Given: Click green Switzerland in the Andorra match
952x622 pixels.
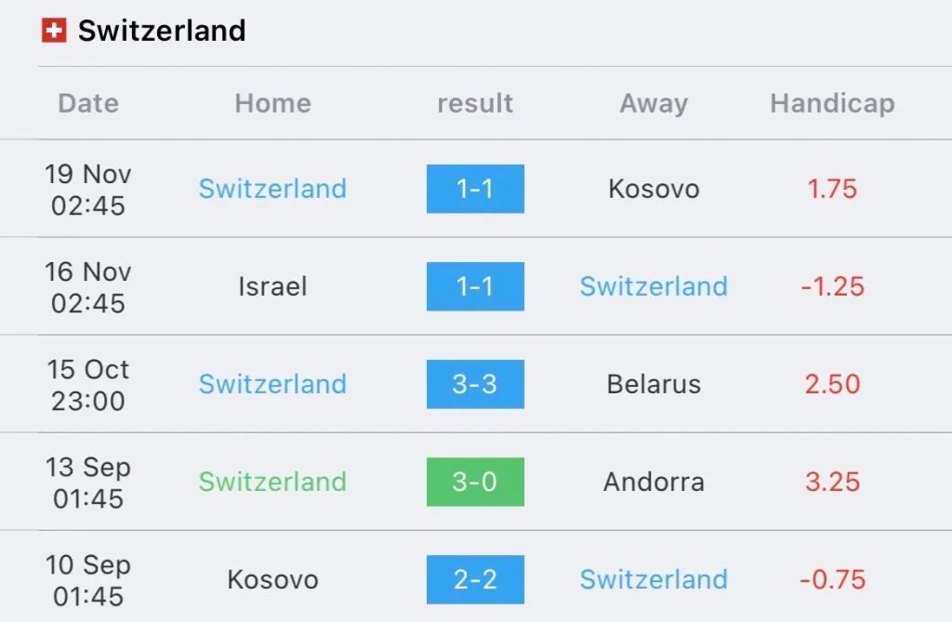Looking at the screenshot, I should pyautogui.click(x=272, y=482).
